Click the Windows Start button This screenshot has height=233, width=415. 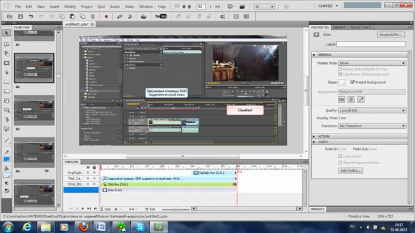(x=8, y=226)
